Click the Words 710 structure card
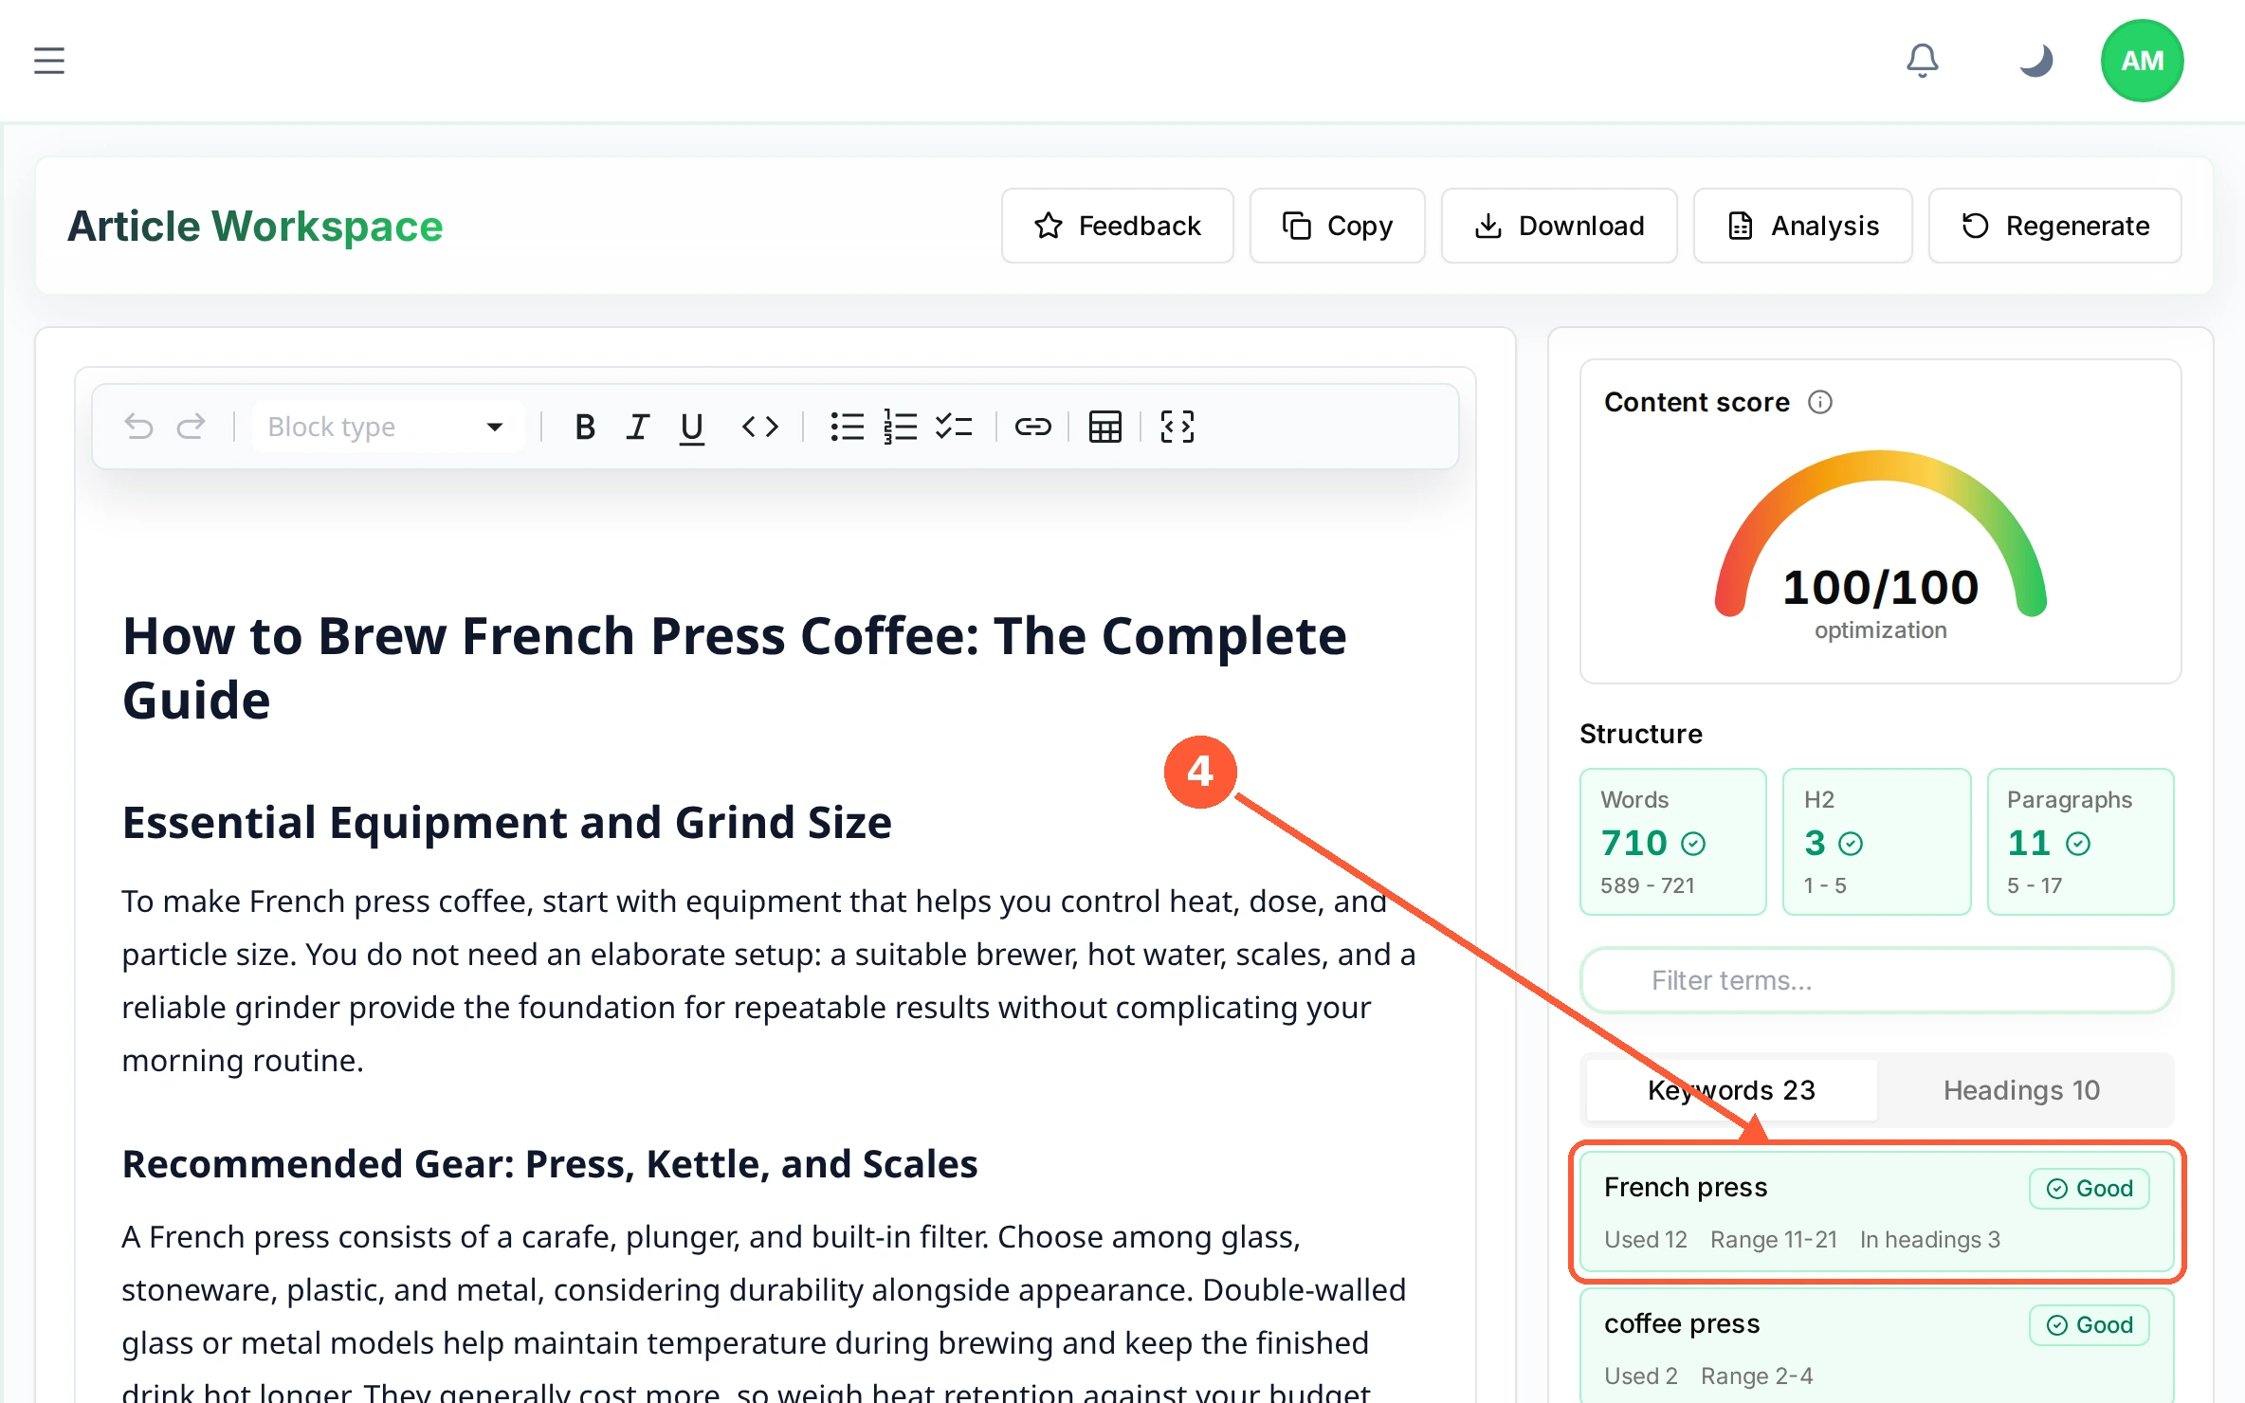 tap(1673, 842)
